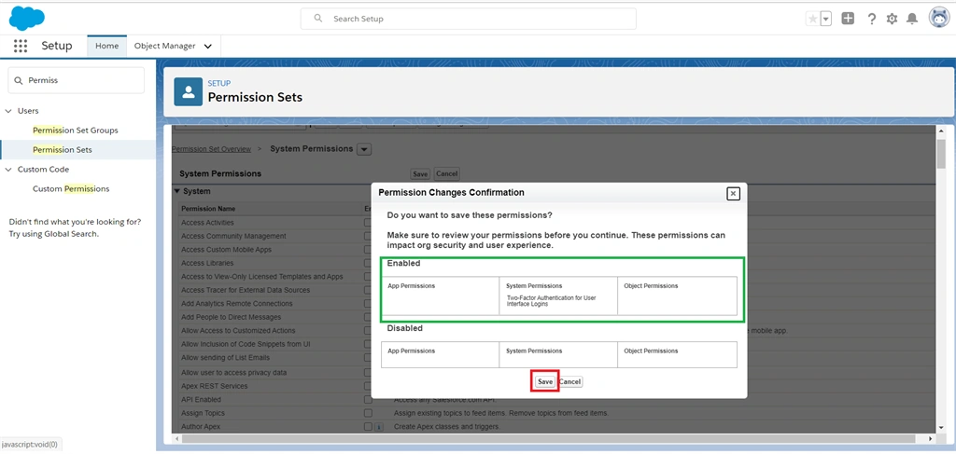Click the horizontal scrollbar left arrow

(178, 438)
